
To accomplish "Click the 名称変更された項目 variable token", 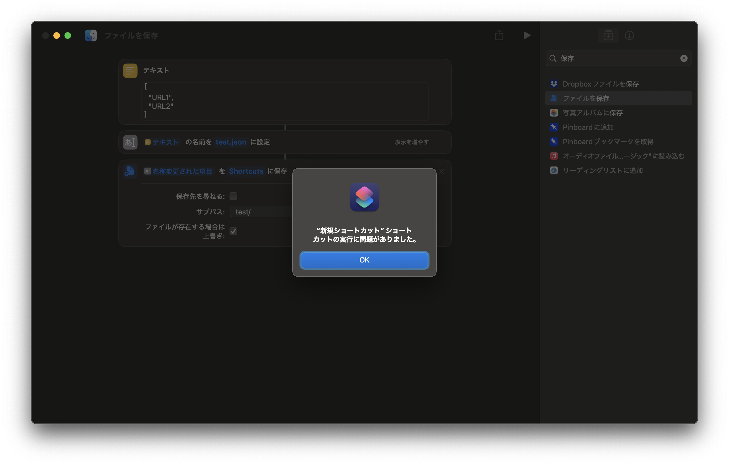I will 182,171.
